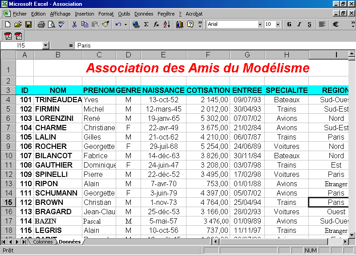356x256 pixels.
Task: Open the font size 10 dropdown
Action: point(277,24)
